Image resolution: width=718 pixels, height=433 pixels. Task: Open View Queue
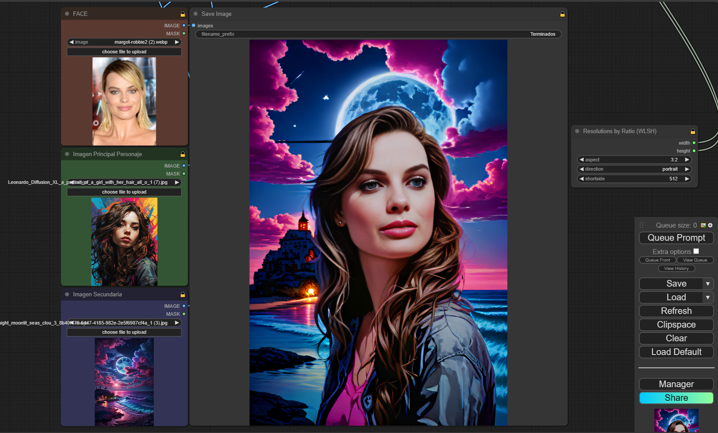click(695, 260)
